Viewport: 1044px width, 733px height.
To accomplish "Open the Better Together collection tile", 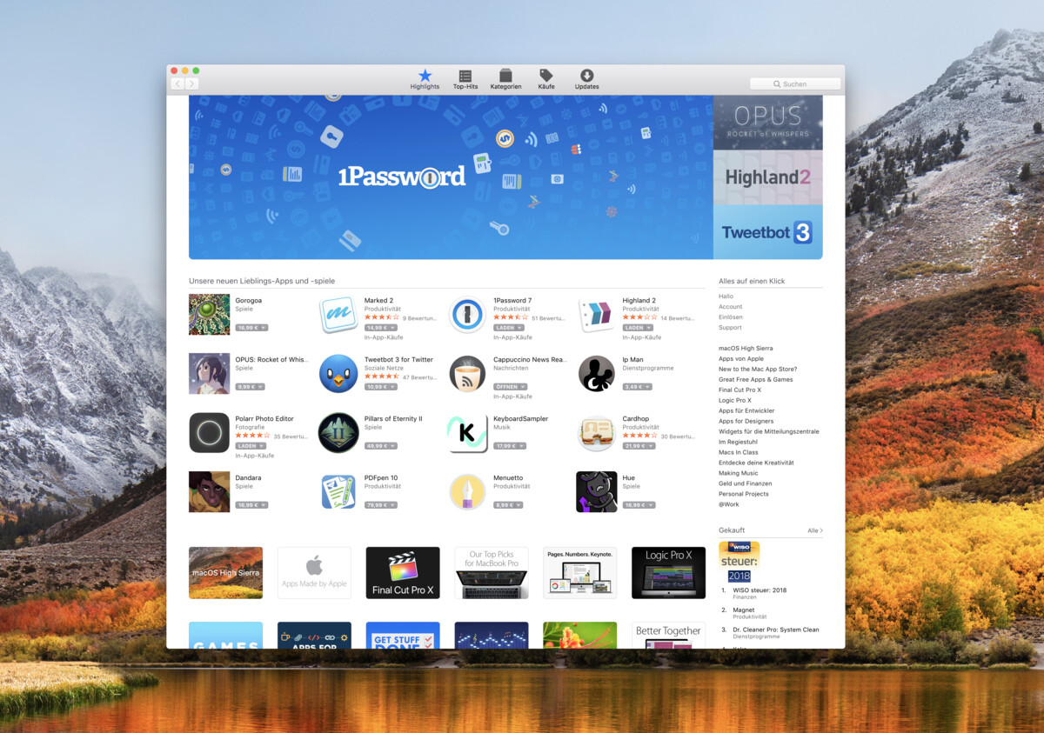I will (x=668, y=635).
